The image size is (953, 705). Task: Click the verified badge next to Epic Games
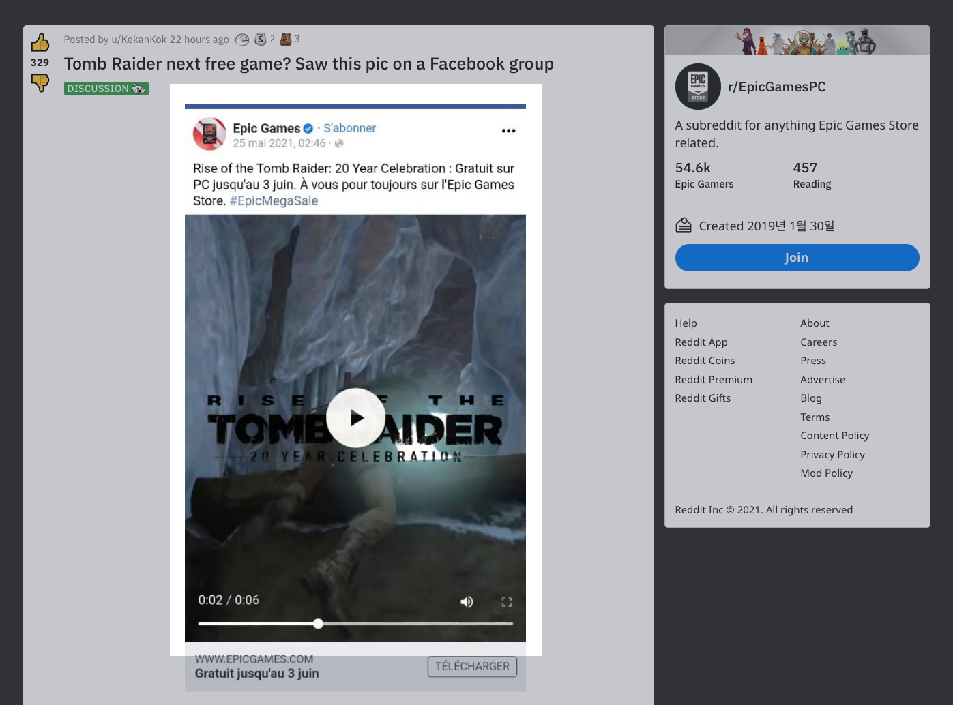click(308, 128)
